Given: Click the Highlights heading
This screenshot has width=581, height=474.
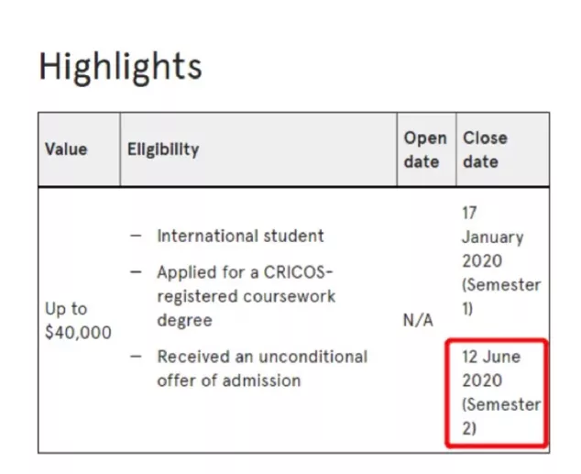Looking at the screenshot, I should click(x=120, y=67).
